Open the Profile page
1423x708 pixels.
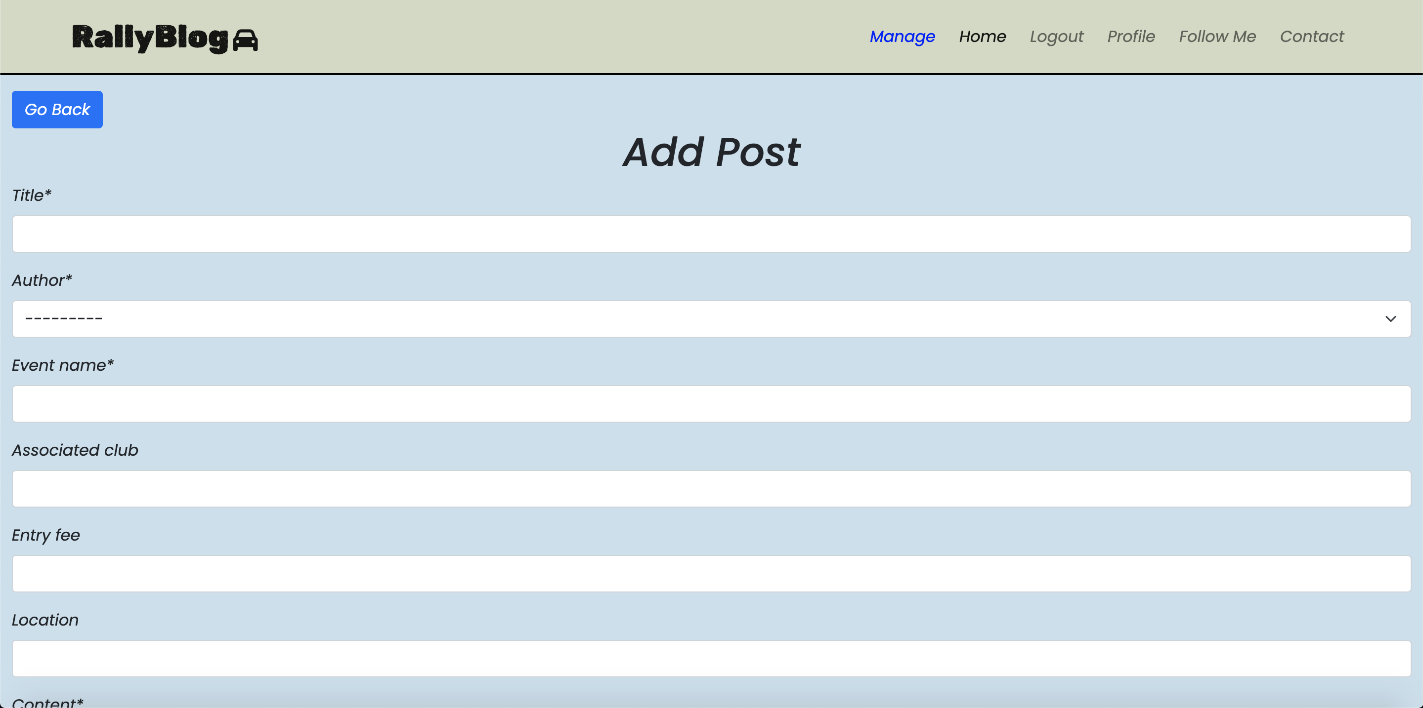[1131, 37]
